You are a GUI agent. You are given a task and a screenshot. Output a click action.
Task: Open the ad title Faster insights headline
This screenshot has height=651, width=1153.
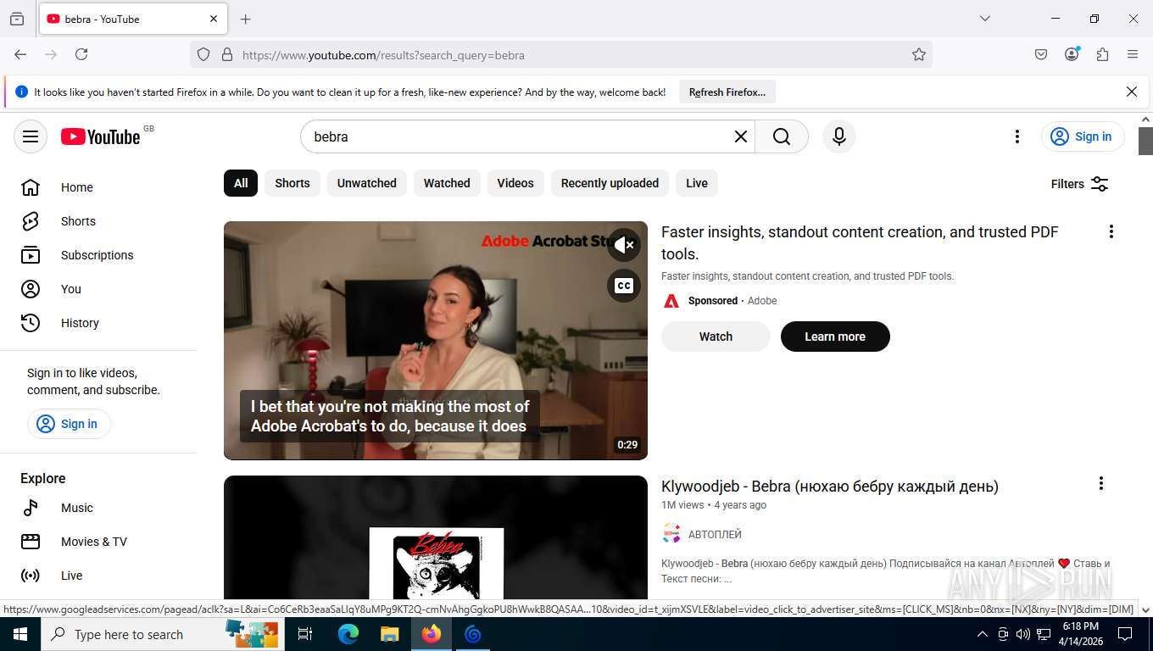tap(860, 242)
